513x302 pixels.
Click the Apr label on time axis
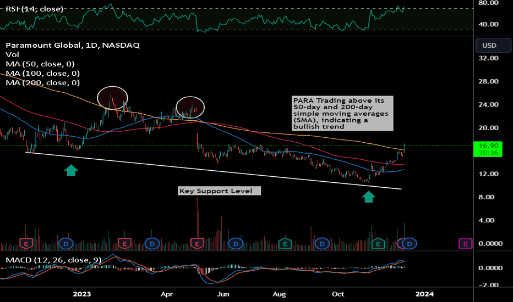(x=167, y=294)
